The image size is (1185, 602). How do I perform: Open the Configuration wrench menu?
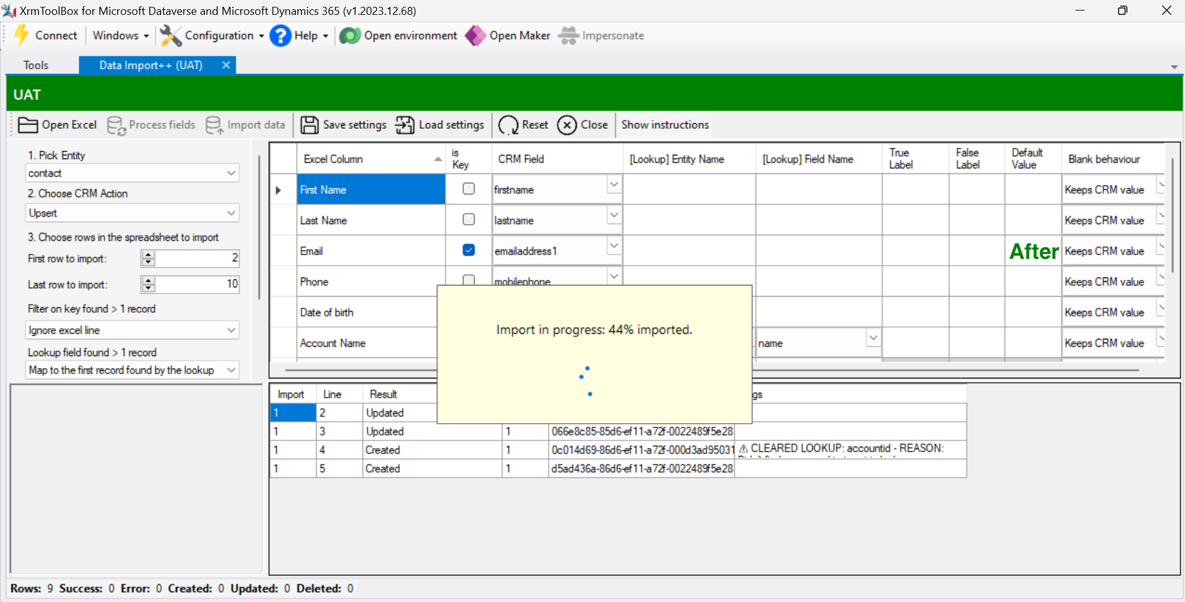(170, 35)
